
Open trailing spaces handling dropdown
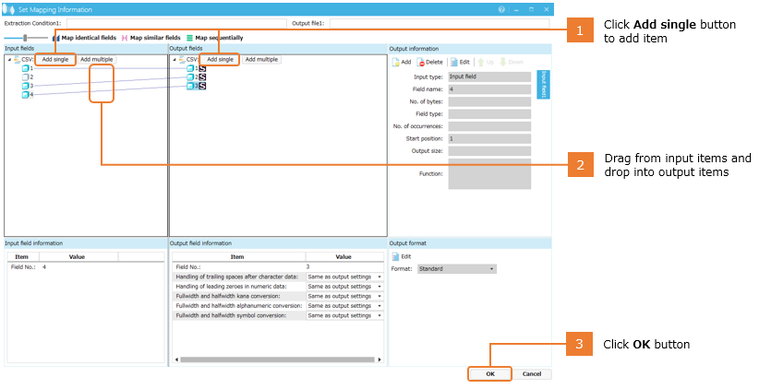click(379, 277)
